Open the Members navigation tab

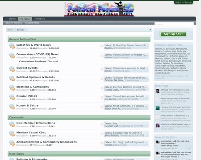[40, 19]
